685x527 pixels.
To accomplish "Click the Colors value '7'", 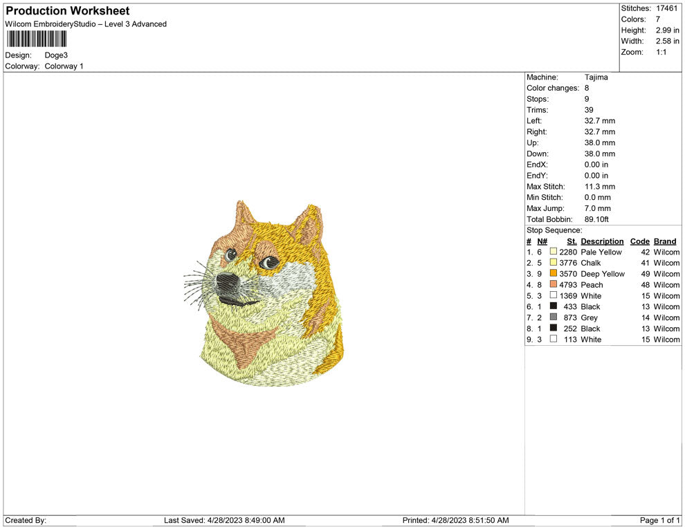I will [658, 19].
